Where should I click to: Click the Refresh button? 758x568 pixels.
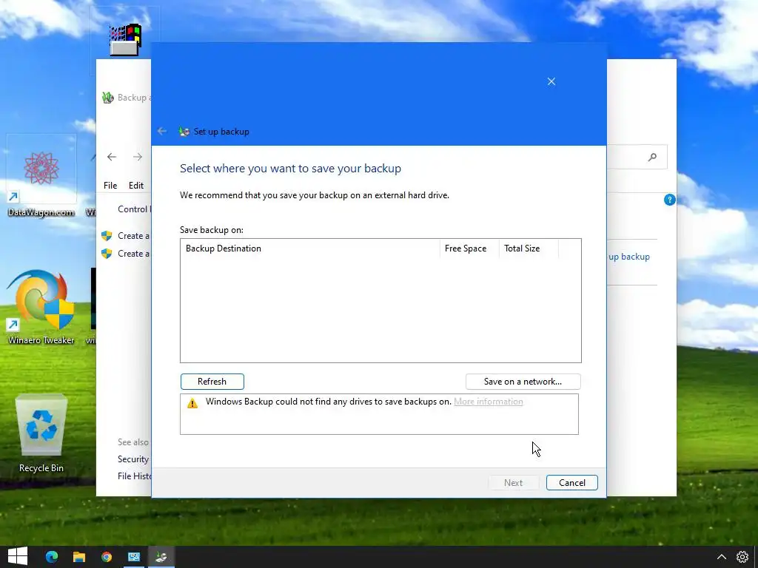(x=212, y=382)
